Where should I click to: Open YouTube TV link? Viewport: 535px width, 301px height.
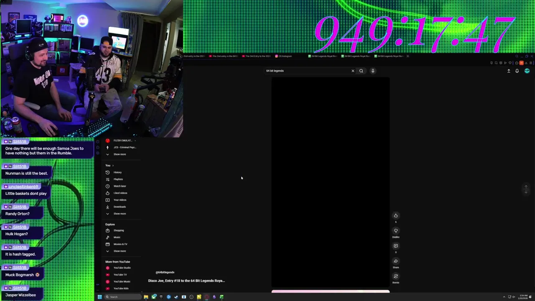(x=120, y=275)
